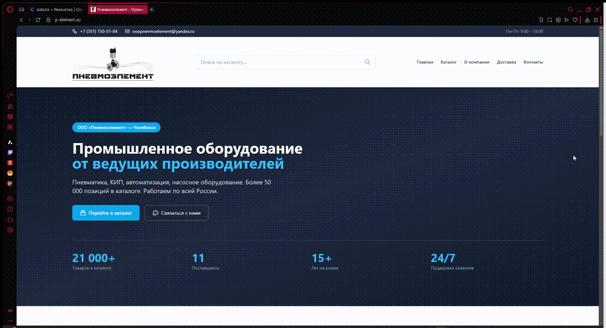Open GX Control speedometer in sidebar

[10, 96]
